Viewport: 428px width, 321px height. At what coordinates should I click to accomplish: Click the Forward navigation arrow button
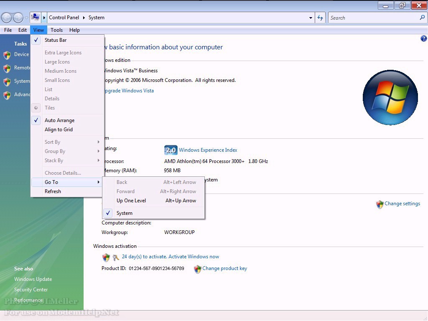(18, 18)
